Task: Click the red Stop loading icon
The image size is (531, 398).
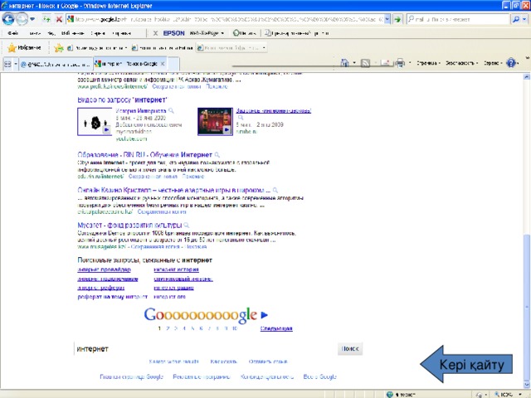Action: [59, 19]
